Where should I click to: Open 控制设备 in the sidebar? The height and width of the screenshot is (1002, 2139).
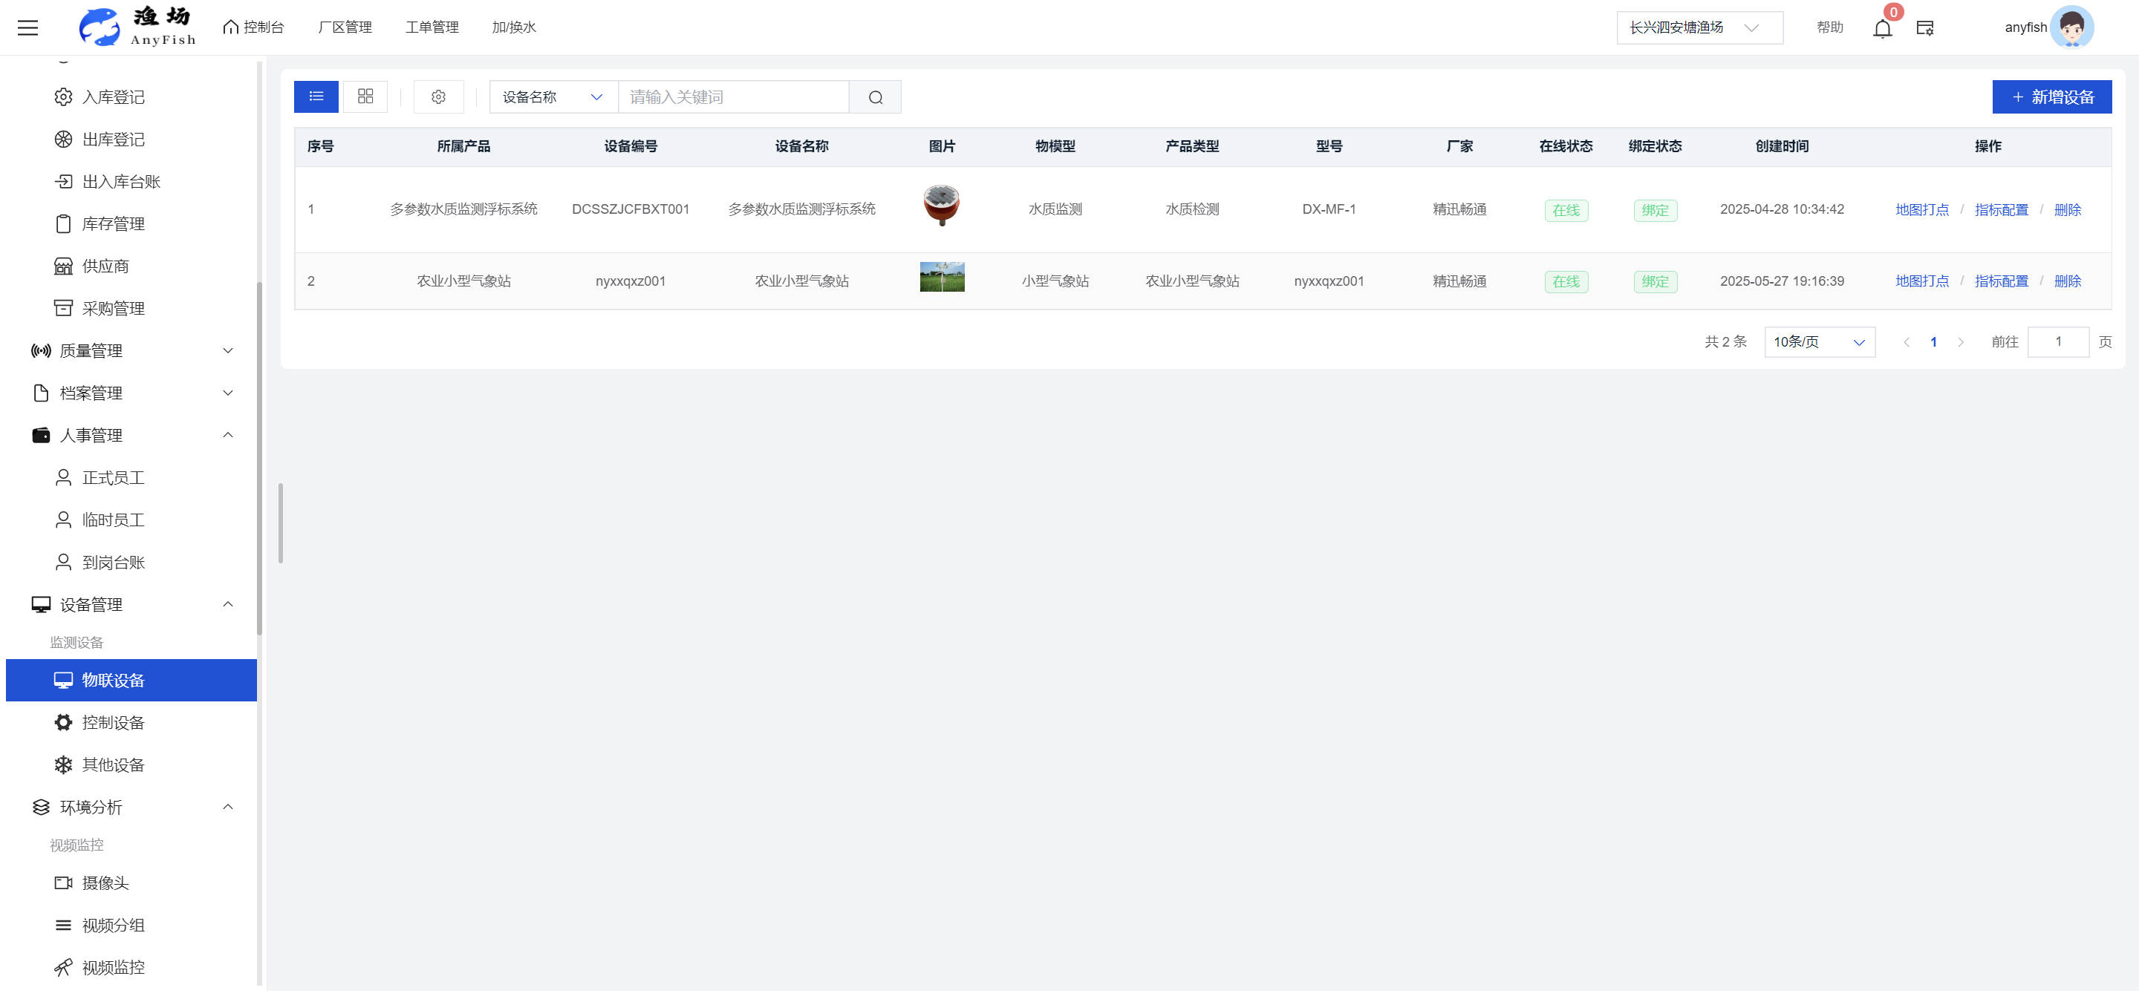pos(113,722)
